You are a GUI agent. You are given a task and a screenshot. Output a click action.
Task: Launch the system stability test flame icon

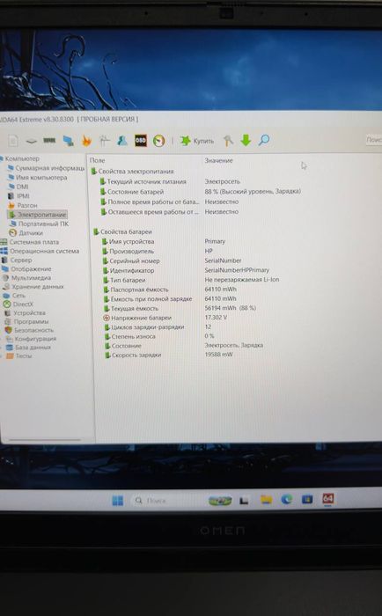tap(86, 141)
